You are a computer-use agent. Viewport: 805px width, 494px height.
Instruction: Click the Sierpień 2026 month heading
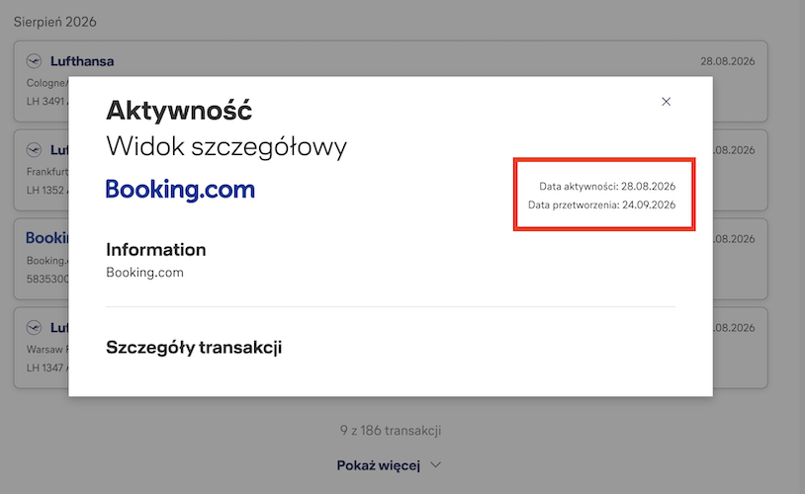(x=55, y=22)
